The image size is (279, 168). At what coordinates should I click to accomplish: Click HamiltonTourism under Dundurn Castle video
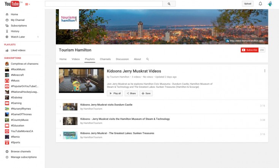pyautogui.click(x=93, y=109)
